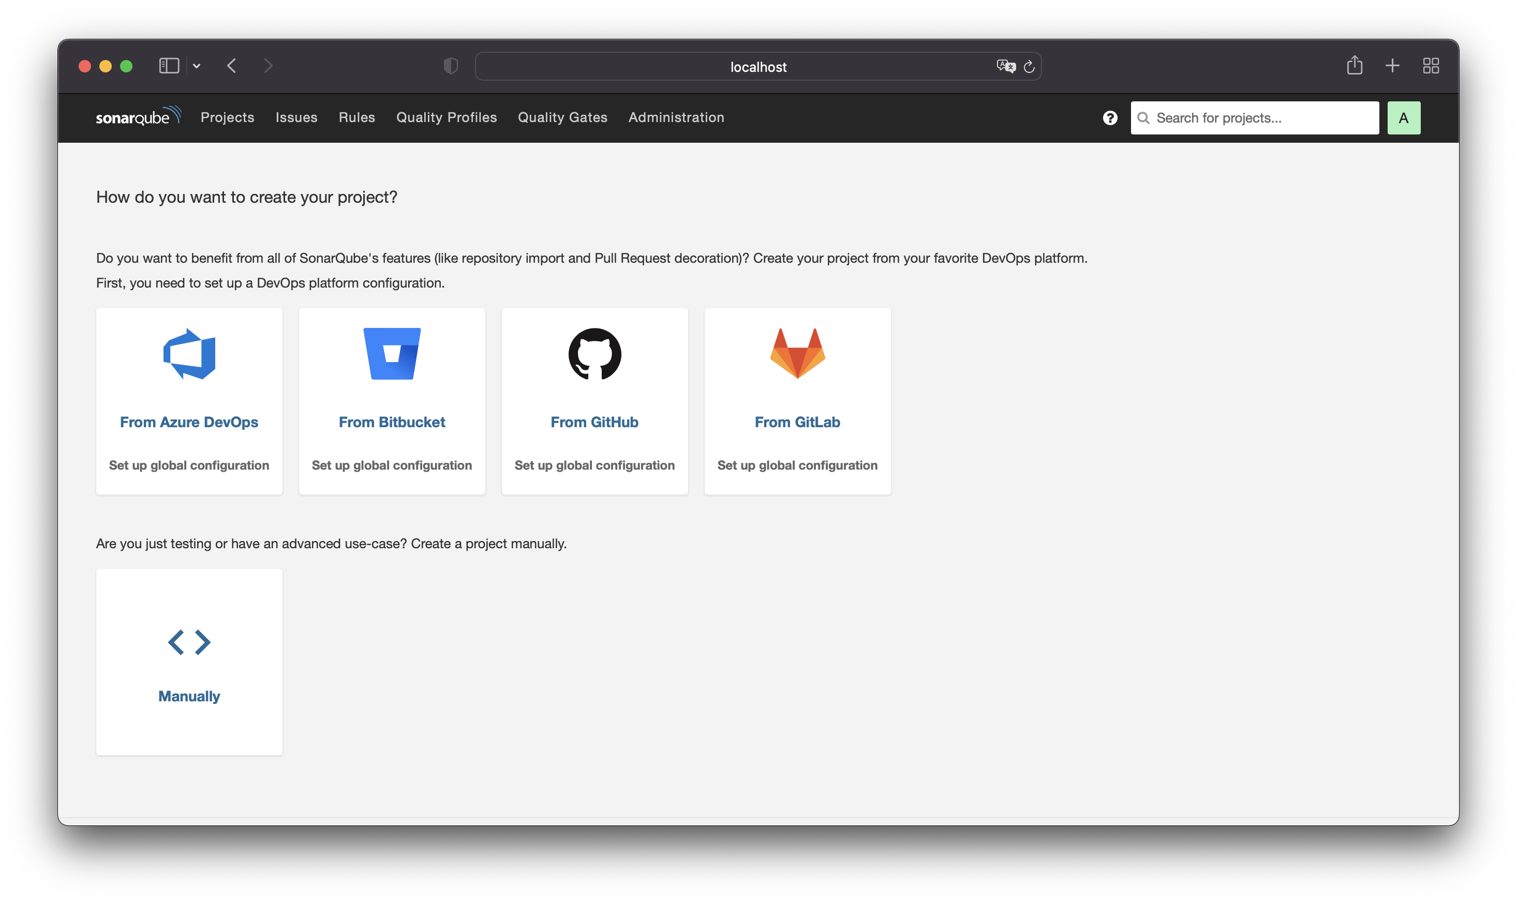Open Safari tab overview grid icon
Image resolution: width=1517 pixels, height=902 pixels.
pyautogui.click(x=1431, y=66)
